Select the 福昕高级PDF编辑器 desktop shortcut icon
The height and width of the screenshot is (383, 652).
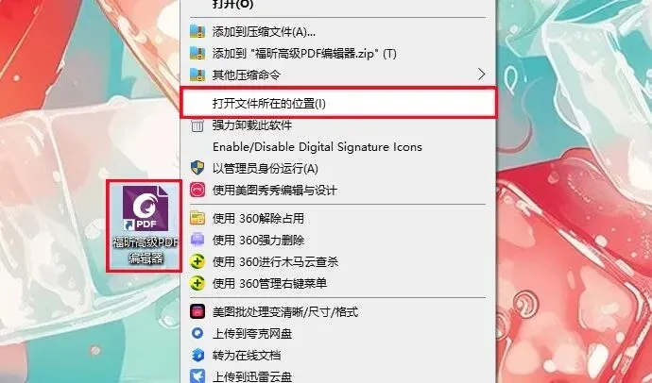click(x=144, y=225)
